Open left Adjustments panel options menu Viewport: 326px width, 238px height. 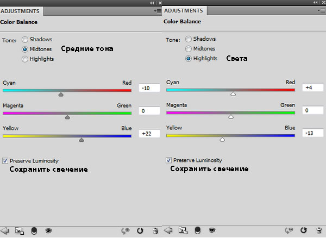pos(158,11)
